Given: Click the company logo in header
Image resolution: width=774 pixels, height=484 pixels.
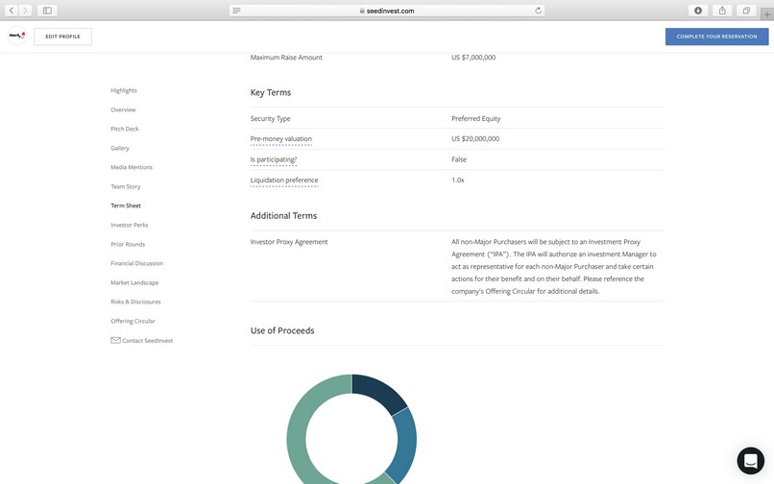Looking at the screenshot, I should point(16,36).
